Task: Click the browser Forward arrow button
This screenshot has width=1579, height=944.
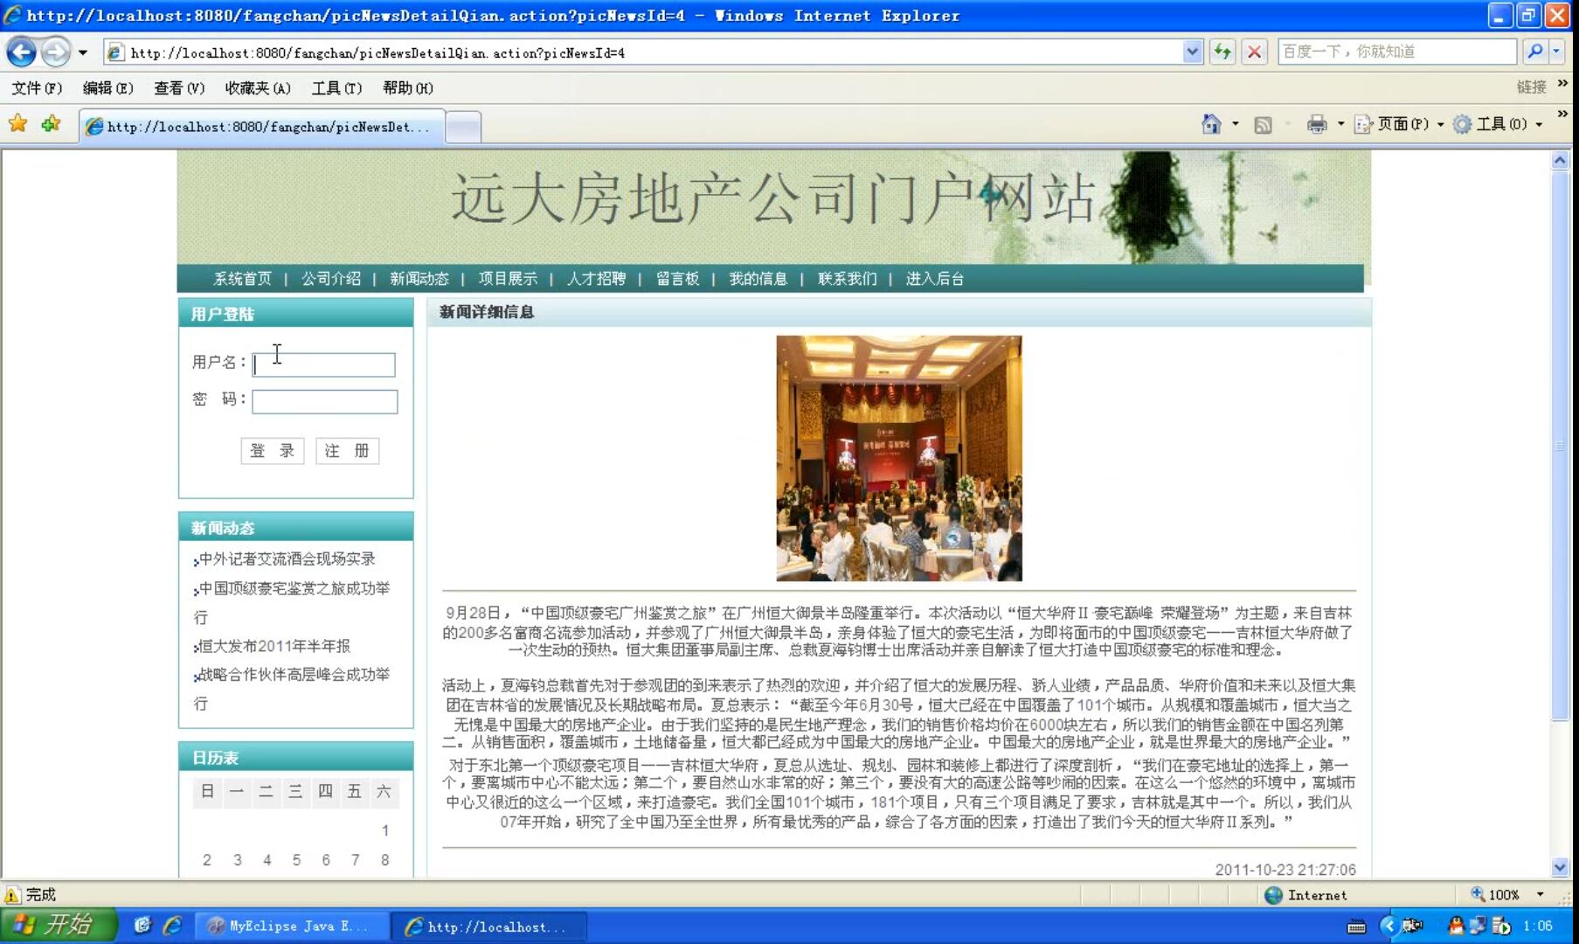Action: tap(56, 52)
